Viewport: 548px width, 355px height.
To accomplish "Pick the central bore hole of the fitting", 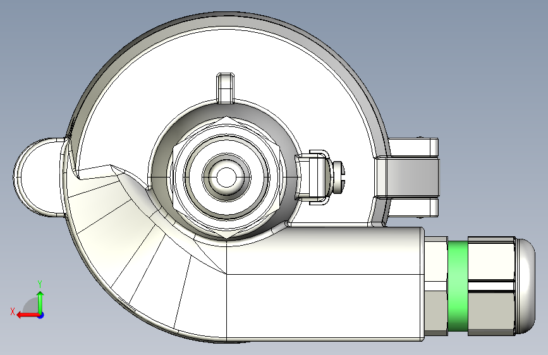I will [x=226, y=177].
